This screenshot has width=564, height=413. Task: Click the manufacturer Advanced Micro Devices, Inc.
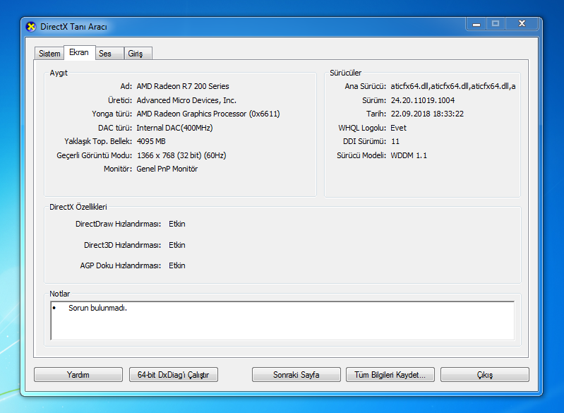point(186,100)
